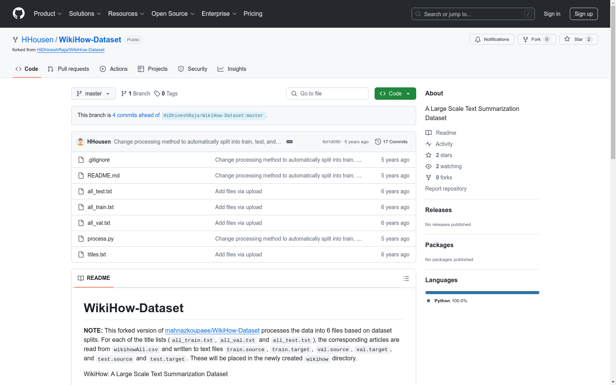Click the file icon beside process.py

tap(81, 239)
